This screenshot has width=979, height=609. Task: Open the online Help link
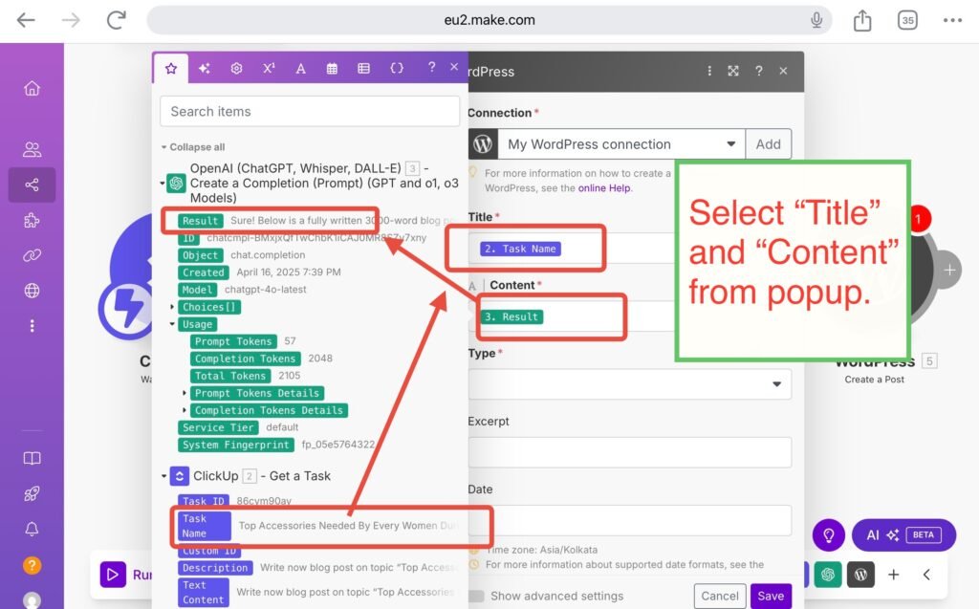click(x=604, y=188)
